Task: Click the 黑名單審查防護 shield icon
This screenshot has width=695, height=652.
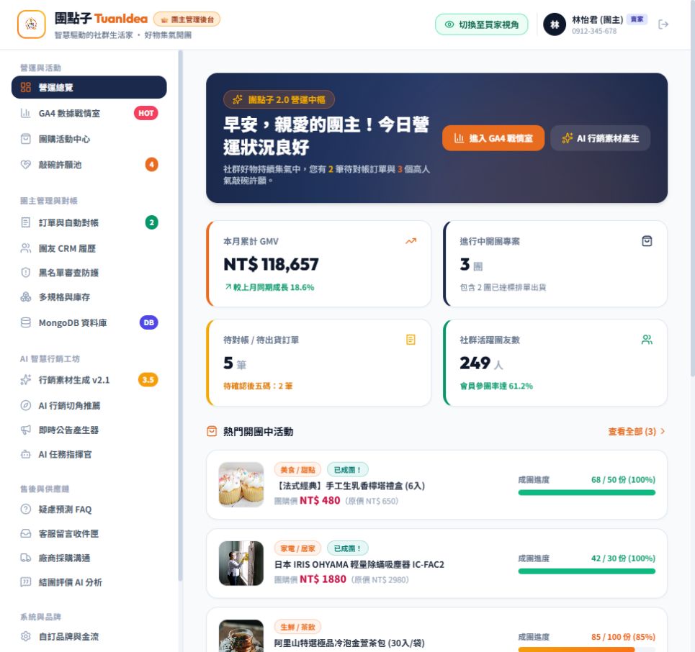Action: point(26,273)
